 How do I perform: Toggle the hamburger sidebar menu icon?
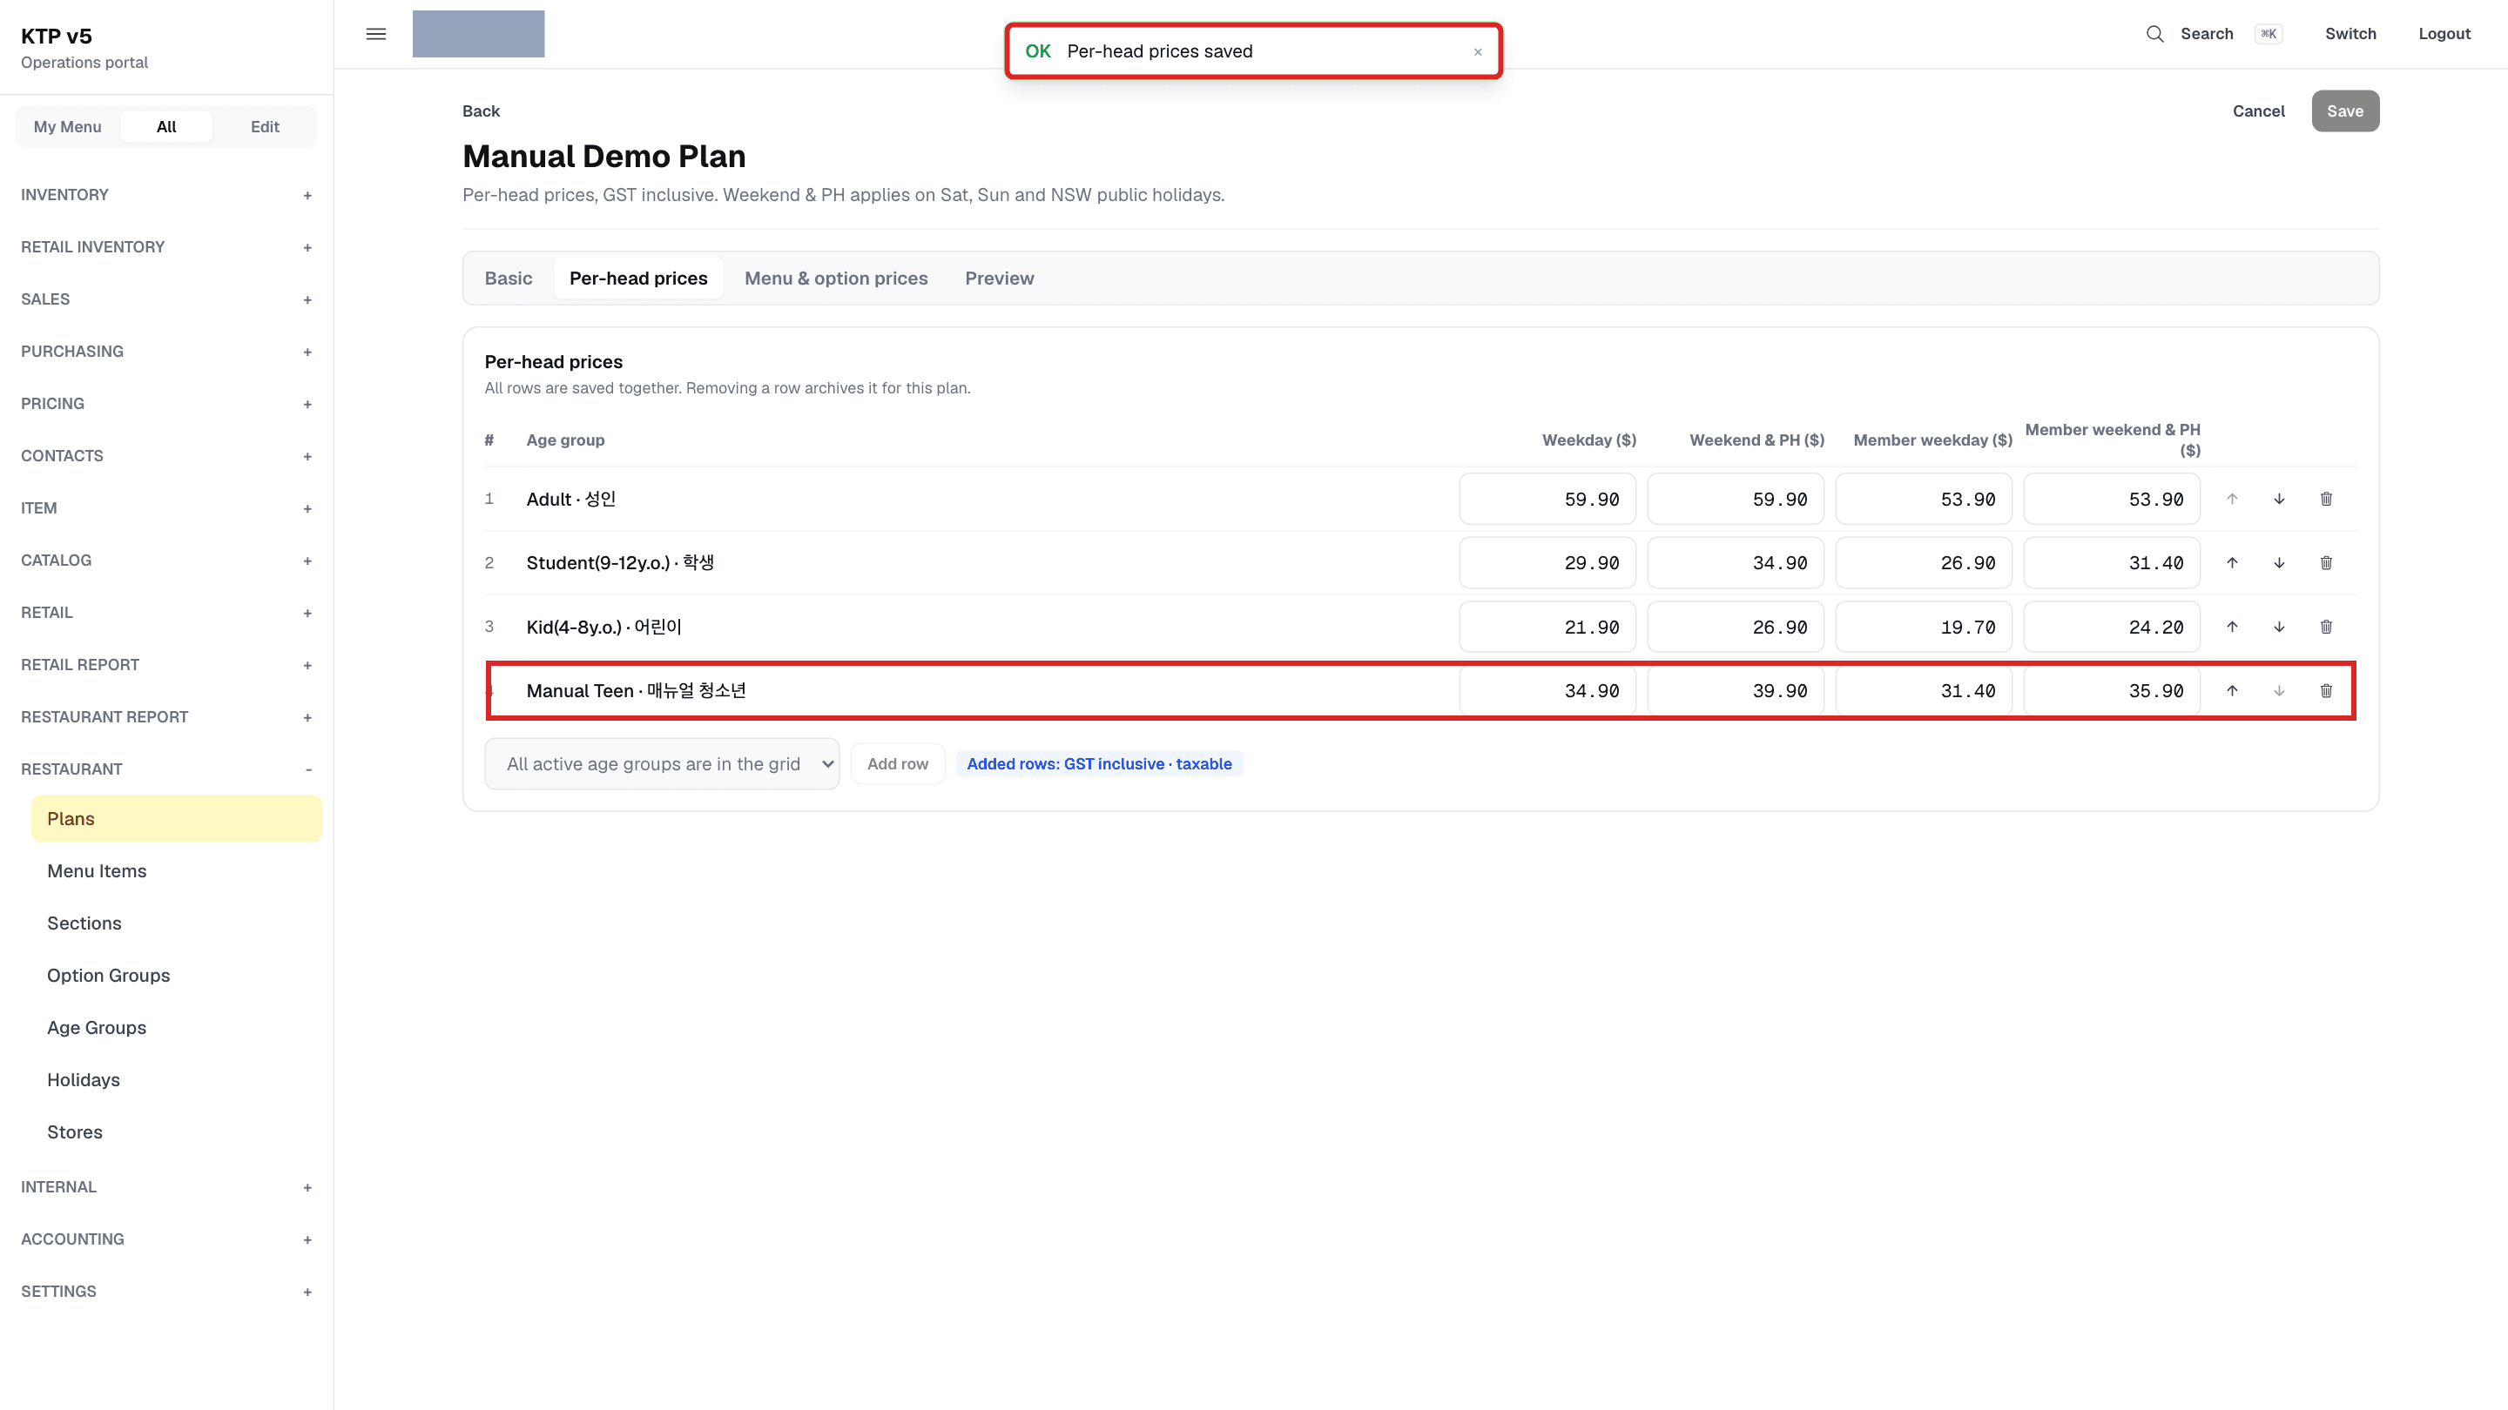pos(376,34)
